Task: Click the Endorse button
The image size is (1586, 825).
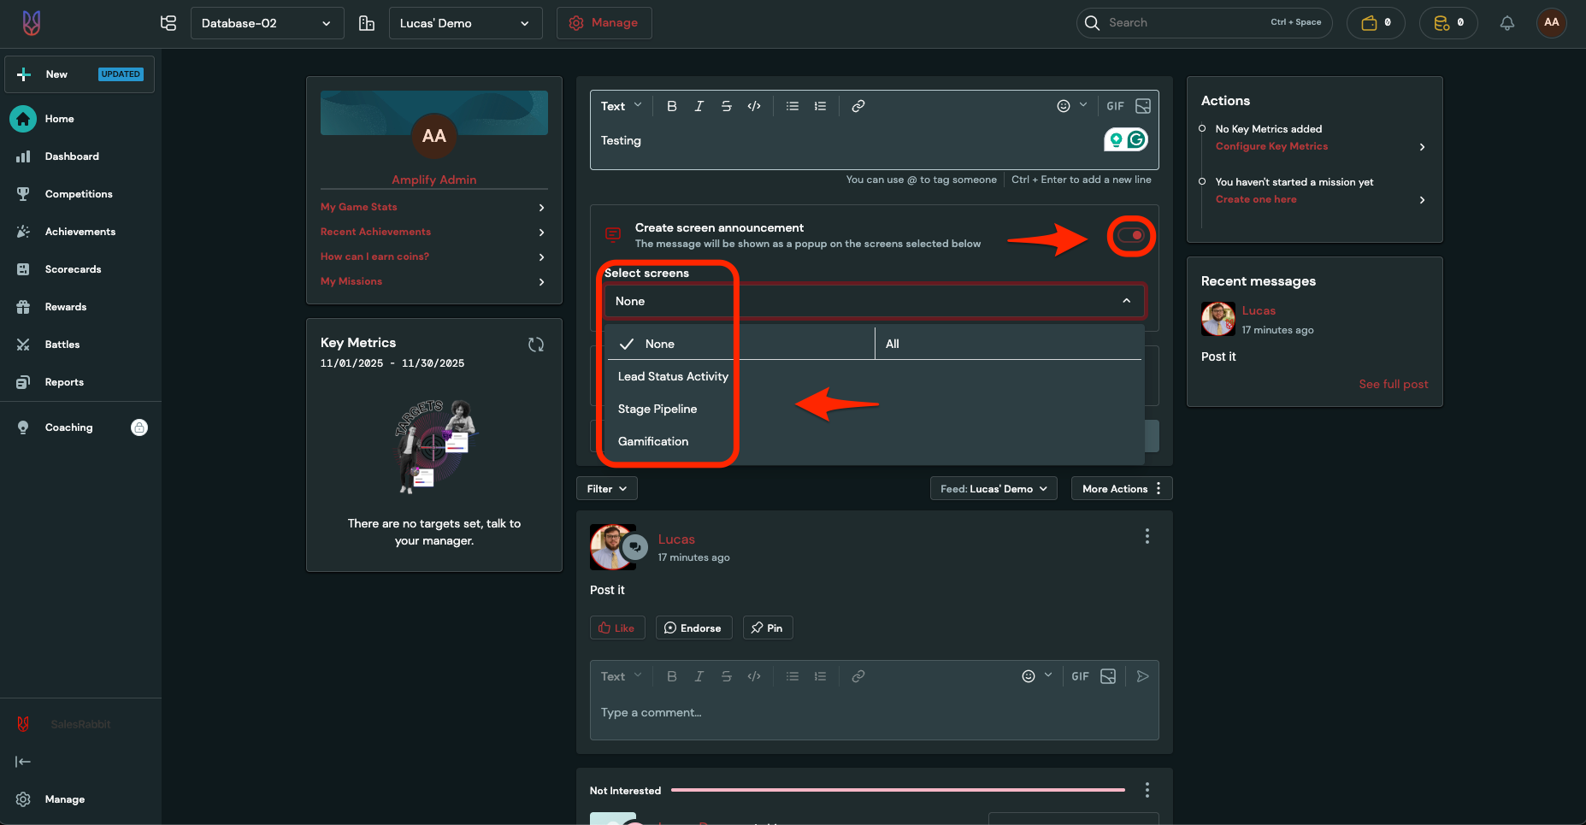Action: pyautogui.click(x=693, y=628)
